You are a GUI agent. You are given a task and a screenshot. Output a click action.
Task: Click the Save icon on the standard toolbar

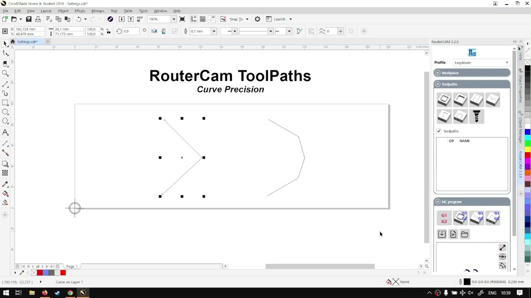pyautogui.click(x=29, y=19)
